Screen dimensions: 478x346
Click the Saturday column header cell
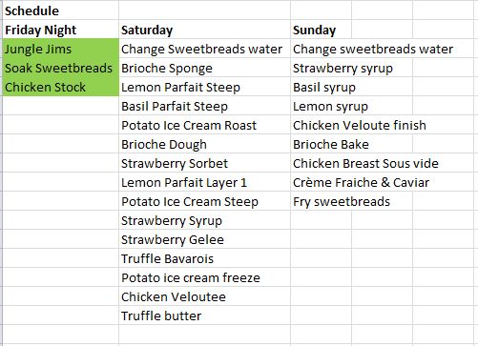tap(204, 30)
